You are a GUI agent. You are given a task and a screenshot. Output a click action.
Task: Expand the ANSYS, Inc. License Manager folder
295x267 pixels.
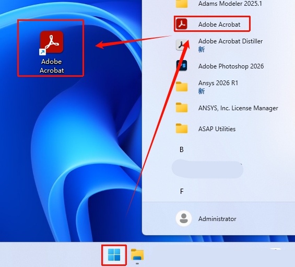click(182, 108)
